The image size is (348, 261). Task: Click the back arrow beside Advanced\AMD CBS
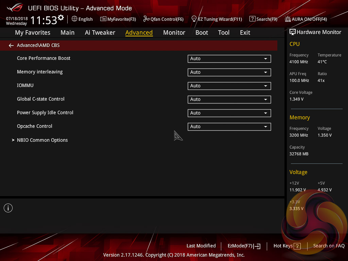[x=11, y=46]
